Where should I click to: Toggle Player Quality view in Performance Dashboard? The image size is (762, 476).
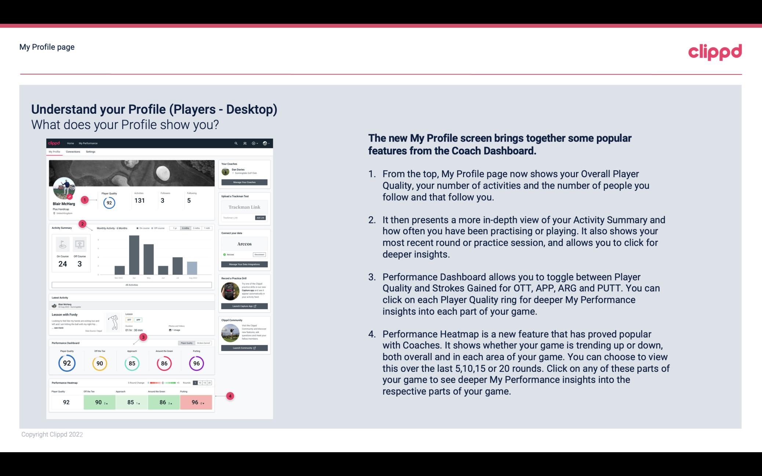point(186,343)
